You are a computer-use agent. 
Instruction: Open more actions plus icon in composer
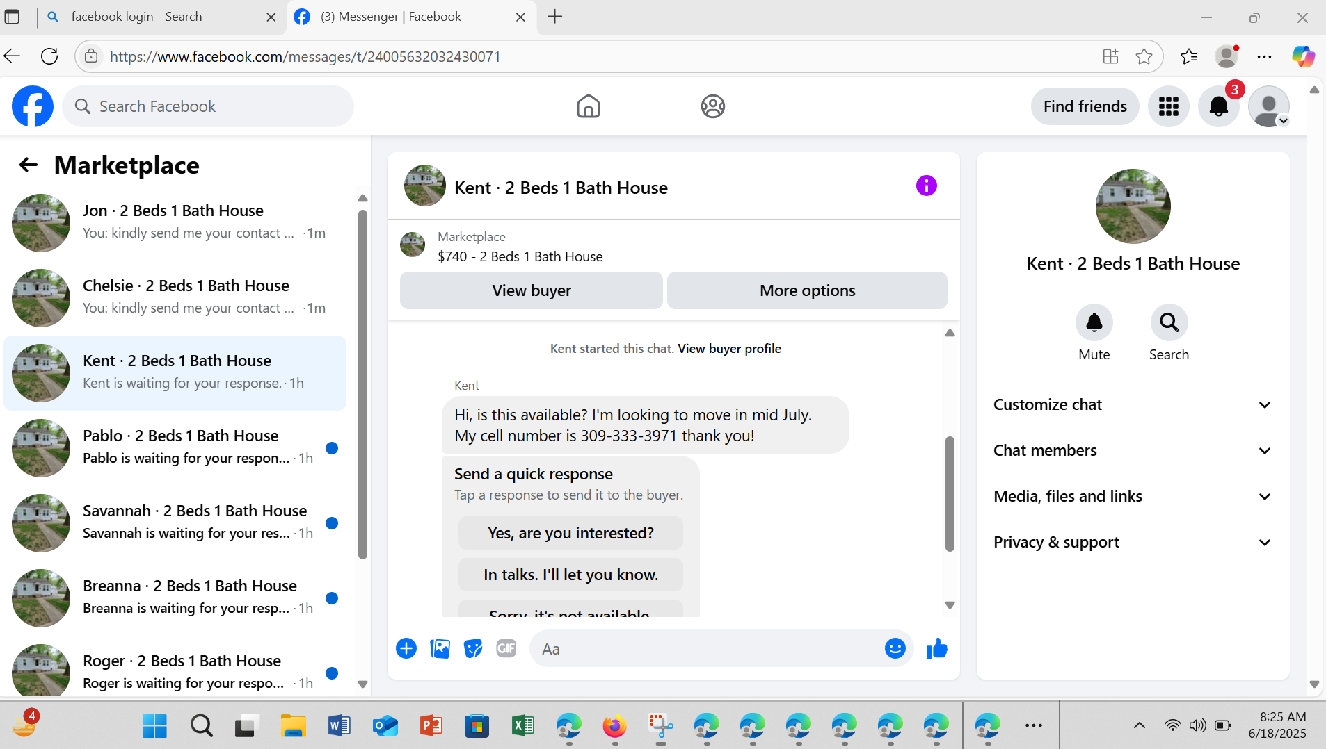[406, 649]
